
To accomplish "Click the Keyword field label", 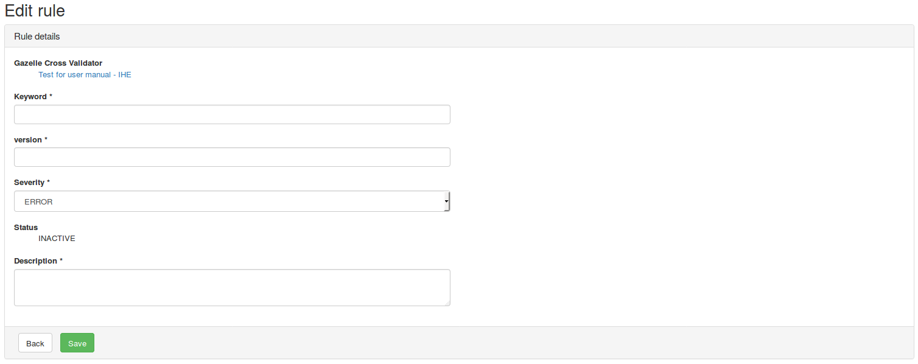I will (x=30, y=97).
